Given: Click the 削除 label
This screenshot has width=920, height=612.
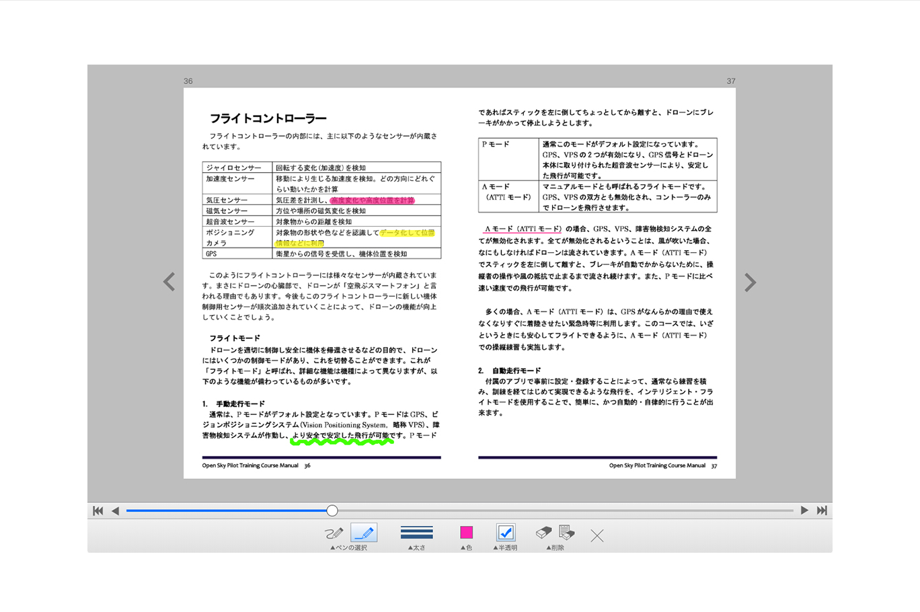Looking at the screenshot, I should pyautogui.click(x=555, y=548).
